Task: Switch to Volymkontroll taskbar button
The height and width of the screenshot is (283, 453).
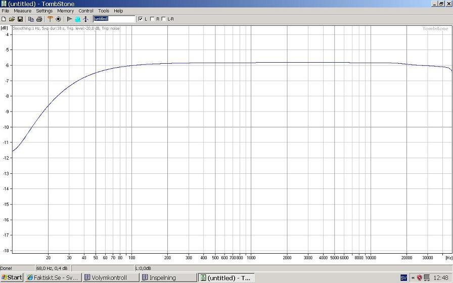Action: [111, 277]
